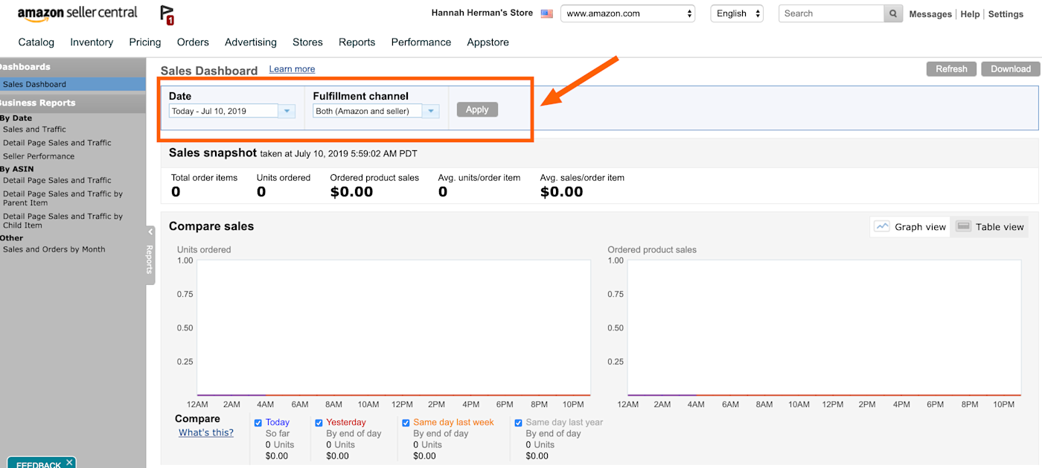Open Seller Performance report
Viewport: 1042px width, 468px height.
pos(39,156)
